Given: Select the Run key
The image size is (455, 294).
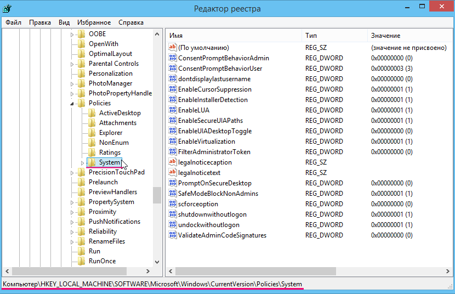Looking at the screenshot, I should (x=94, y=251).
